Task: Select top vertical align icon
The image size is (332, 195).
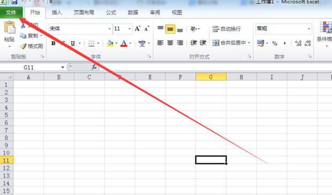Action: pyautogui.click(x=161, y=29)
